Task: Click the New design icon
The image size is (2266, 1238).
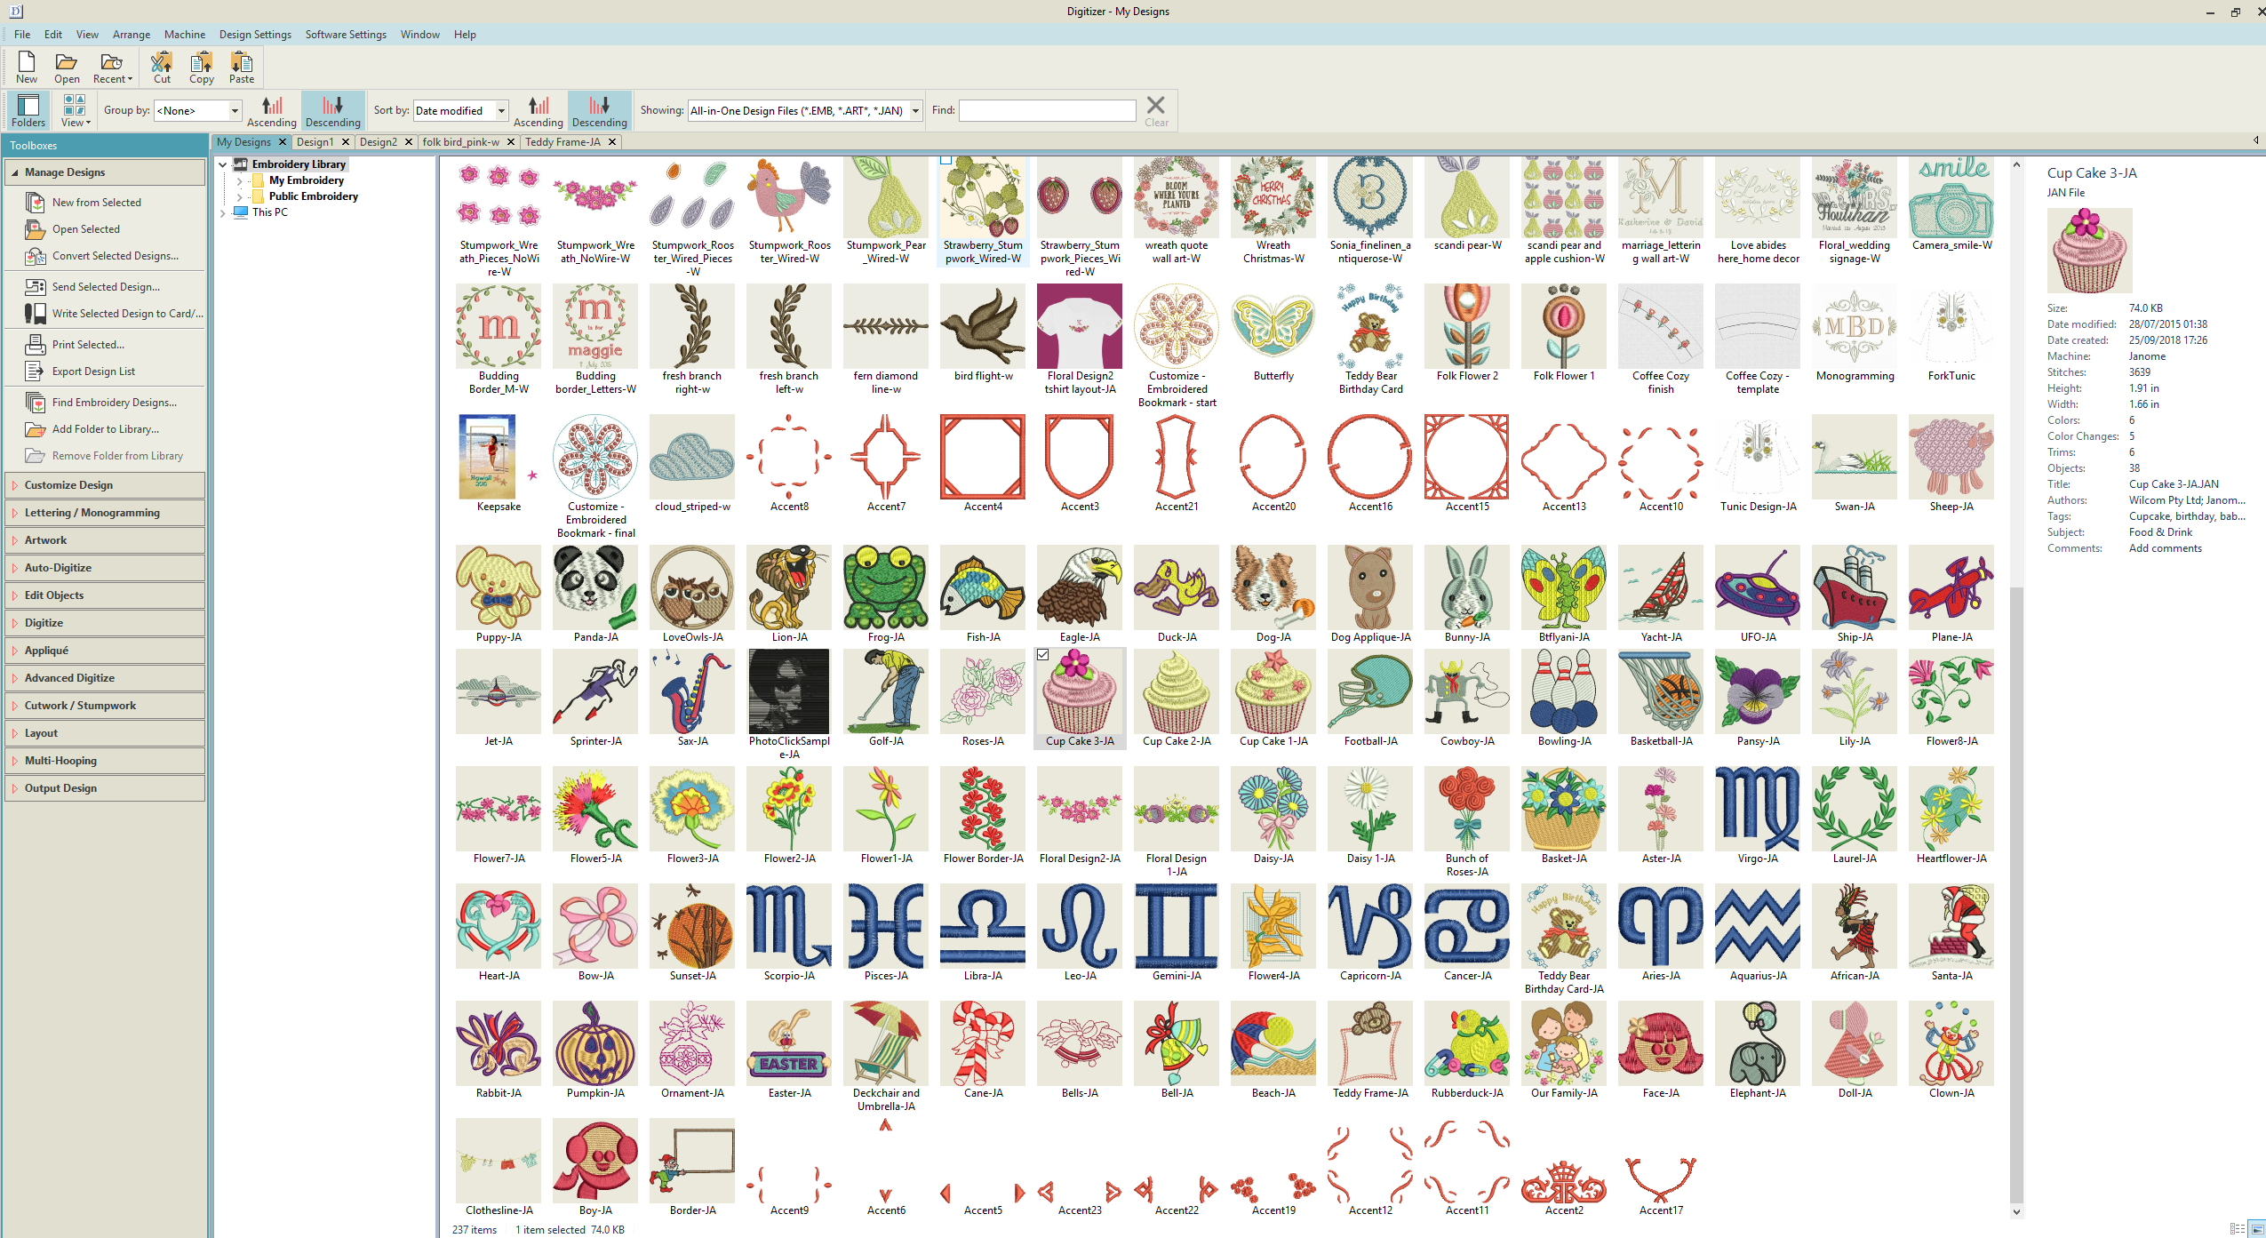Action: 27,62
